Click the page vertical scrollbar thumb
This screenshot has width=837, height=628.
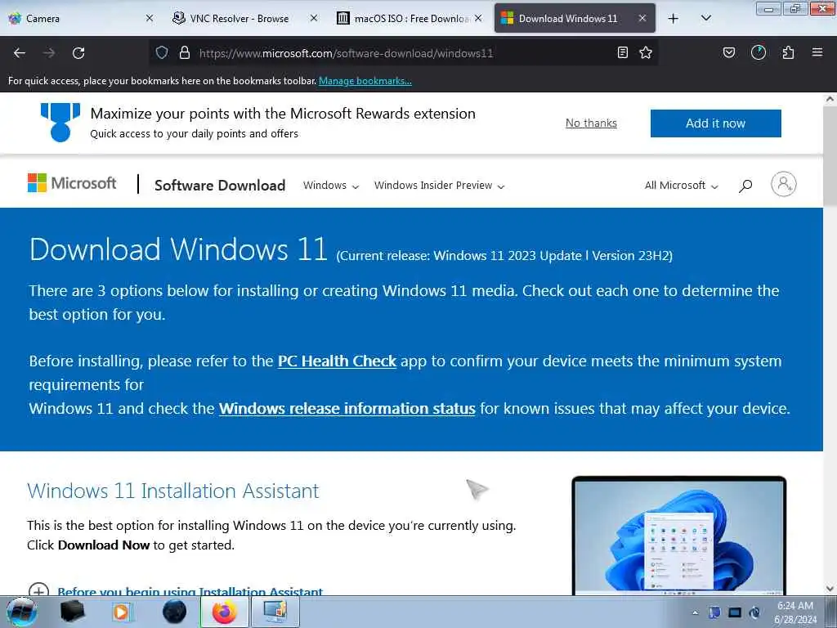[830, 155]
